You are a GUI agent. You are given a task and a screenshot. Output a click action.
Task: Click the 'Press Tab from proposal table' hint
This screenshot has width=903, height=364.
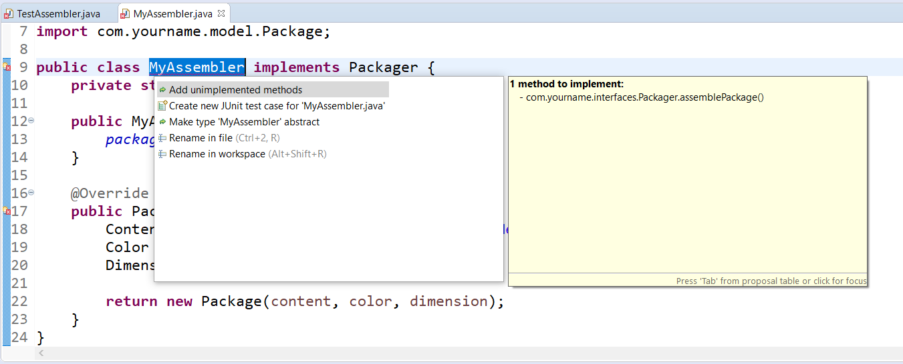click(771, 281)
